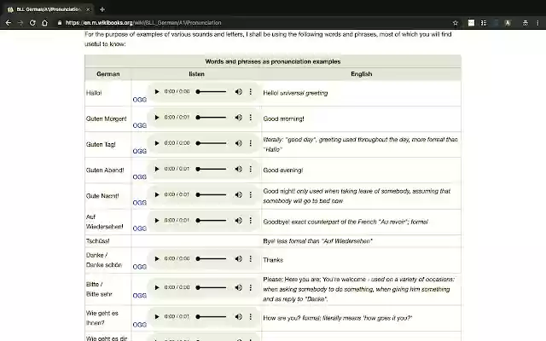546x341 pixels.
Task: Open more options for Guten Abend! audio
Action: [250, 169]
